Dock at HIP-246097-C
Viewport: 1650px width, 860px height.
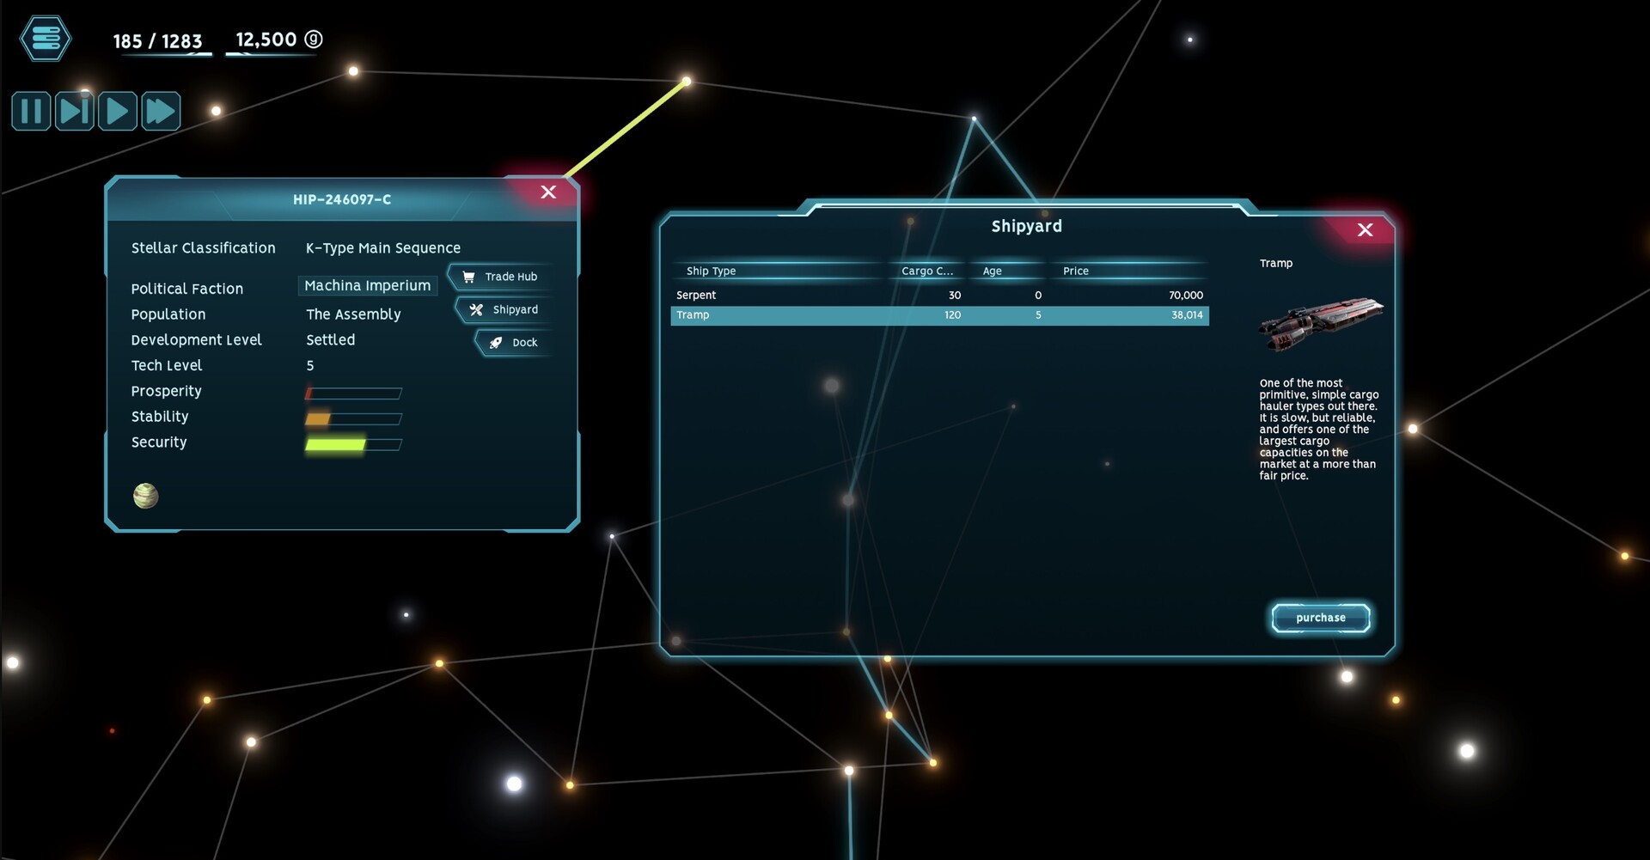tap(514, 342)
